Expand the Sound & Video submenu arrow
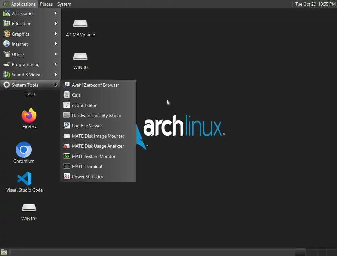The image size is (337, 256). click(56, 75)
